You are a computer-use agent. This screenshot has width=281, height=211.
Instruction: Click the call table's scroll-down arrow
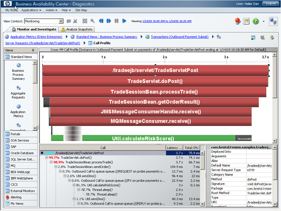(x=202, y=204)
